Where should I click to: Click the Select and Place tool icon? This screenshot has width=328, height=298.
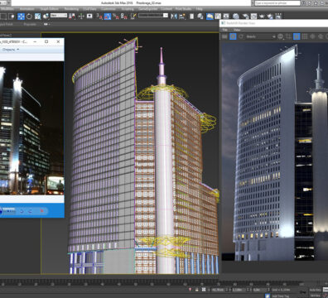pyautogui.click(x=46, y=17)
